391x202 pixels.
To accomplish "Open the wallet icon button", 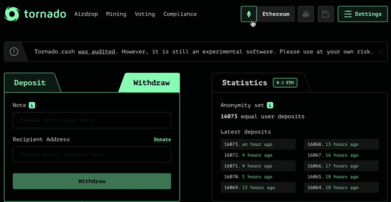I will tap(326, 14).
